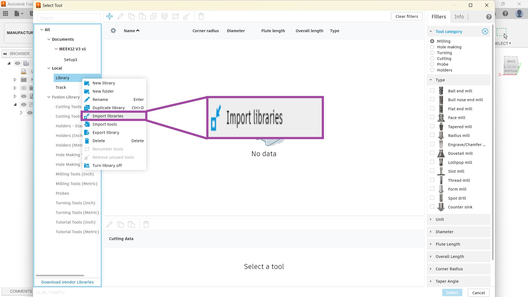Click the renumber tools icon in toolbar
528x297 pixels.
[175, 16]
